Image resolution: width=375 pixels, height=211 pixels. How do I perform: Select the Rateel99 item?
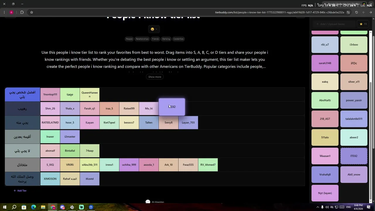pos(129,108)
